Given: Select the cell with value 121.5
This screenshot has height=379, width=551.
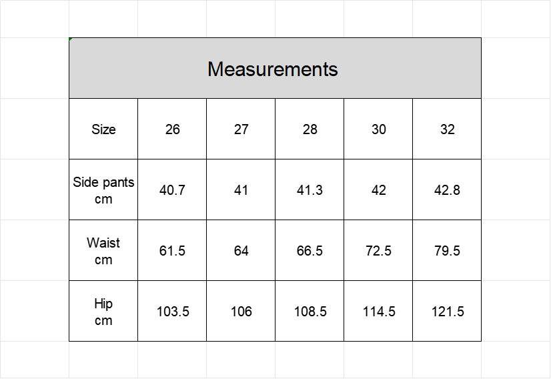Looking at the screenshot, I should (447, 311).
